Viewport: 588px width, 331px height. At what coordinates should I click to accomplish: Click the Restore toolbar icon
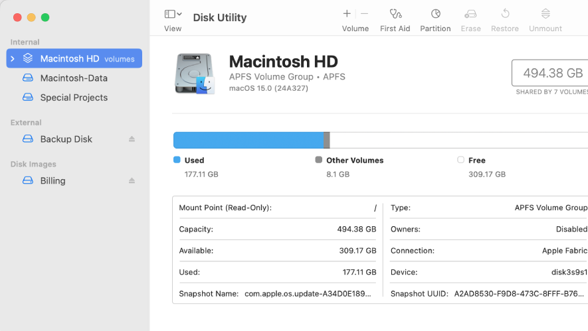(x=505, y=14)
